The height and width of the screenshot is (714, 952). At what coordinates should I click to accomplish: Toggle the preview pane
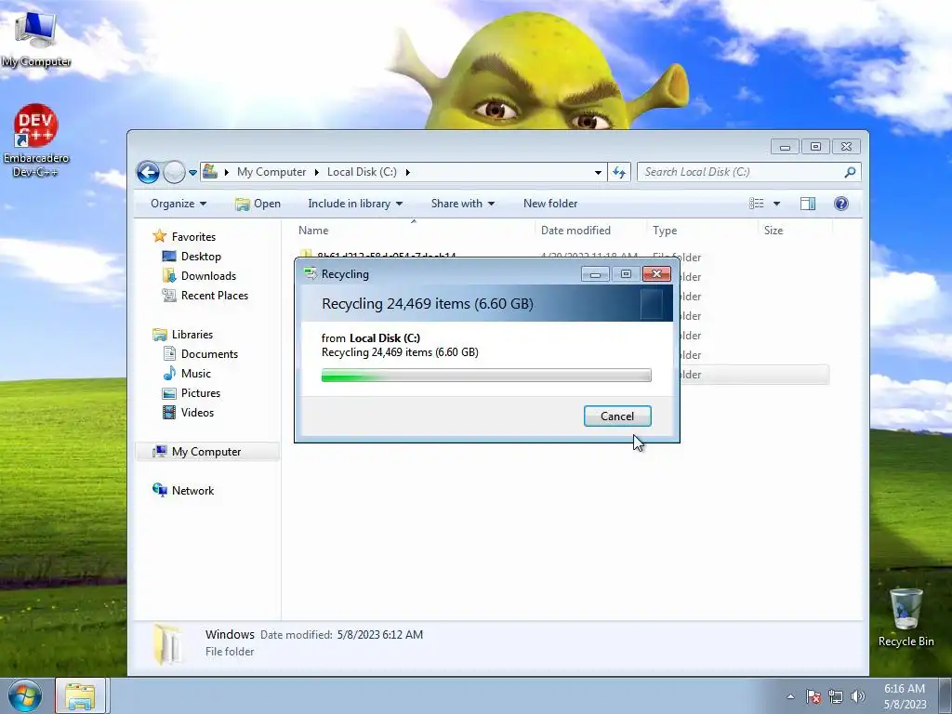pos(808,204)
